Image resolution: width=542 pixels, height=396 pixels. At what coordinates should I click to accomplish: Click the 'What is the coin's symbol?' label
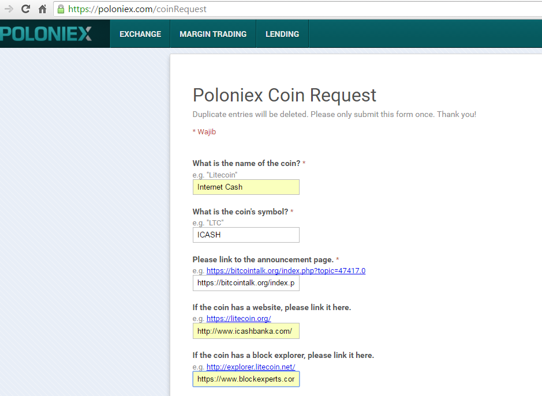click(x=240, y=212)
